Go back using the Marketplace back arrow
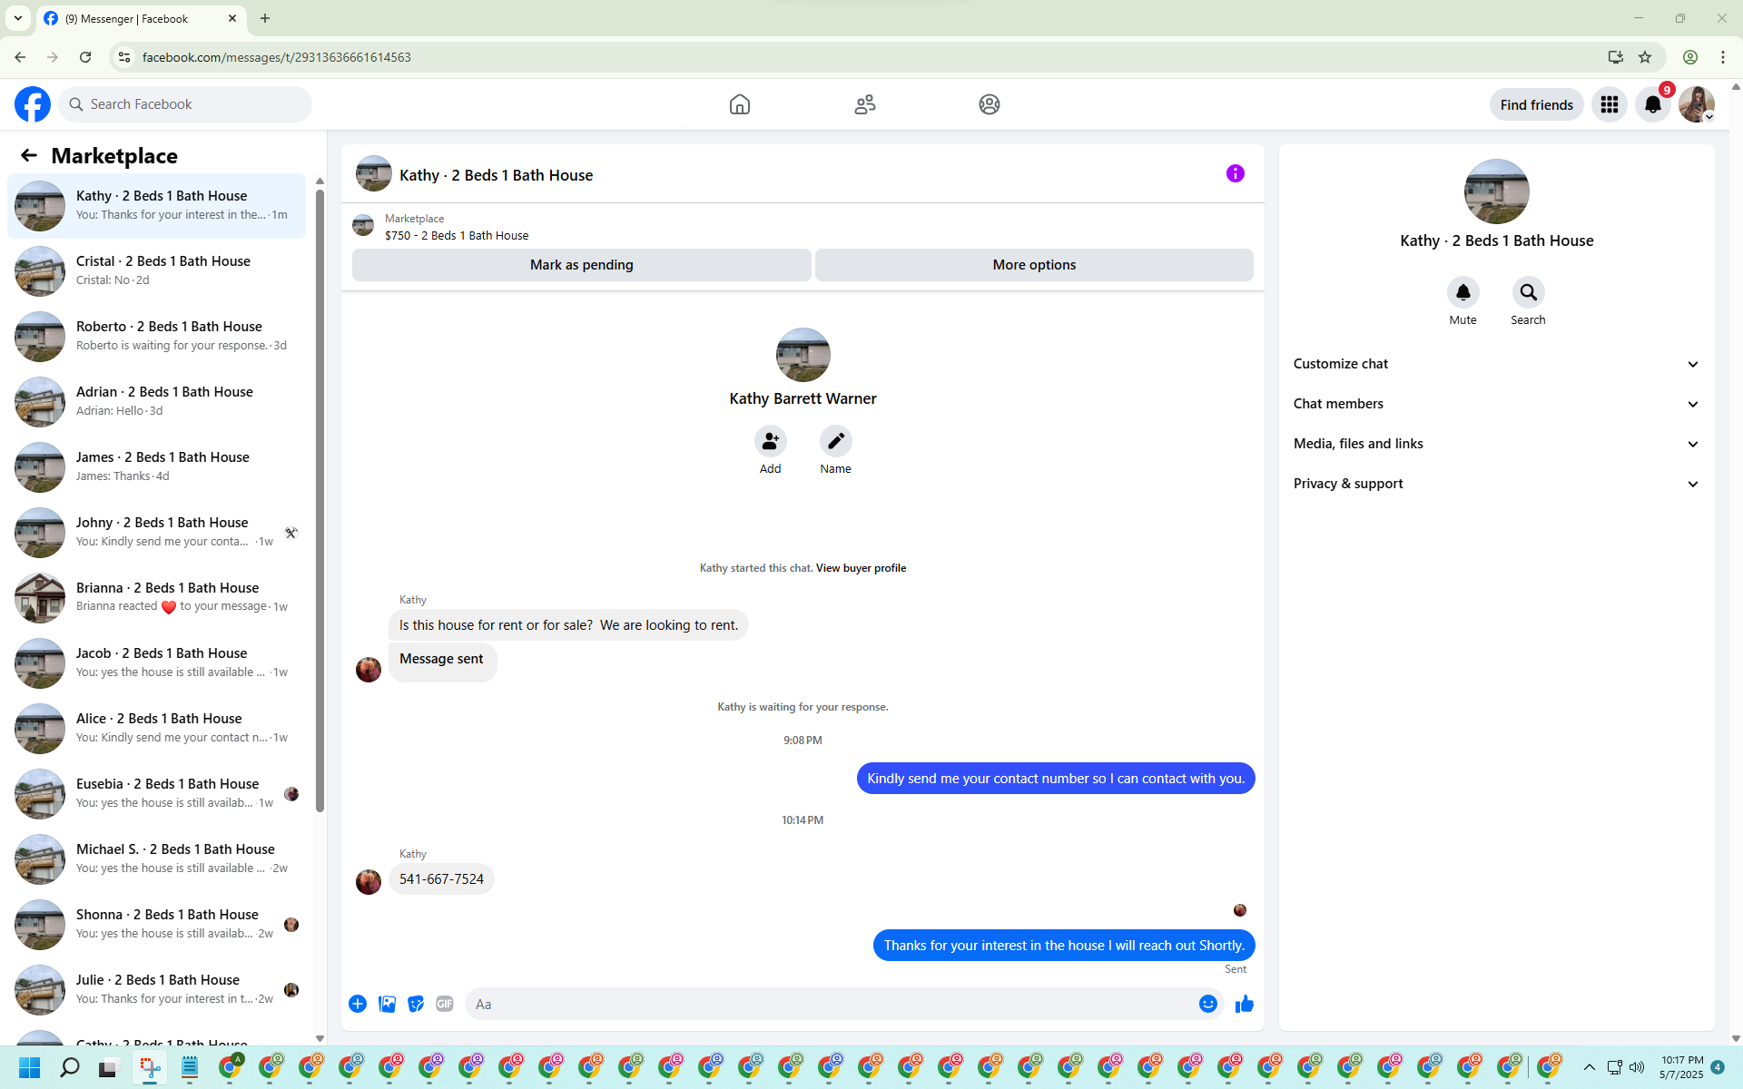This screenshot has width=1743, height=1089. 29,155
